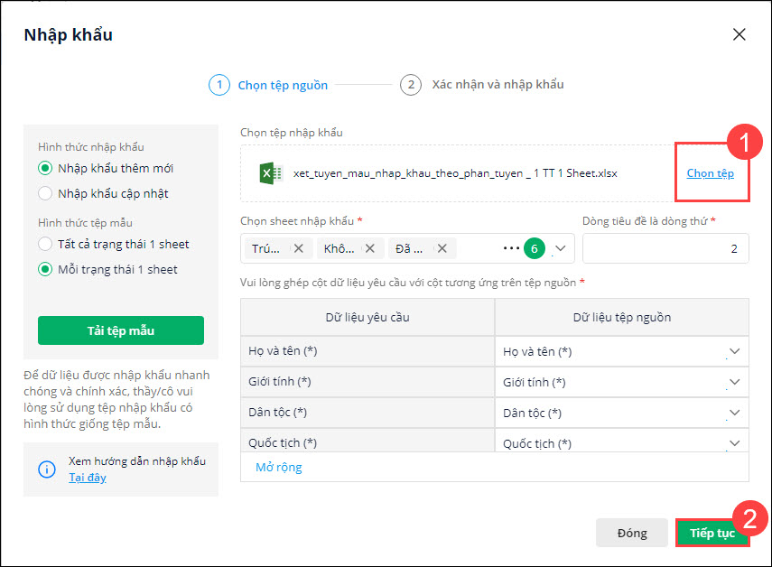Viewport: 772px width, 567px height.
Task: Click the three-dots overflow in sheet selector
Action: (511, 248)
